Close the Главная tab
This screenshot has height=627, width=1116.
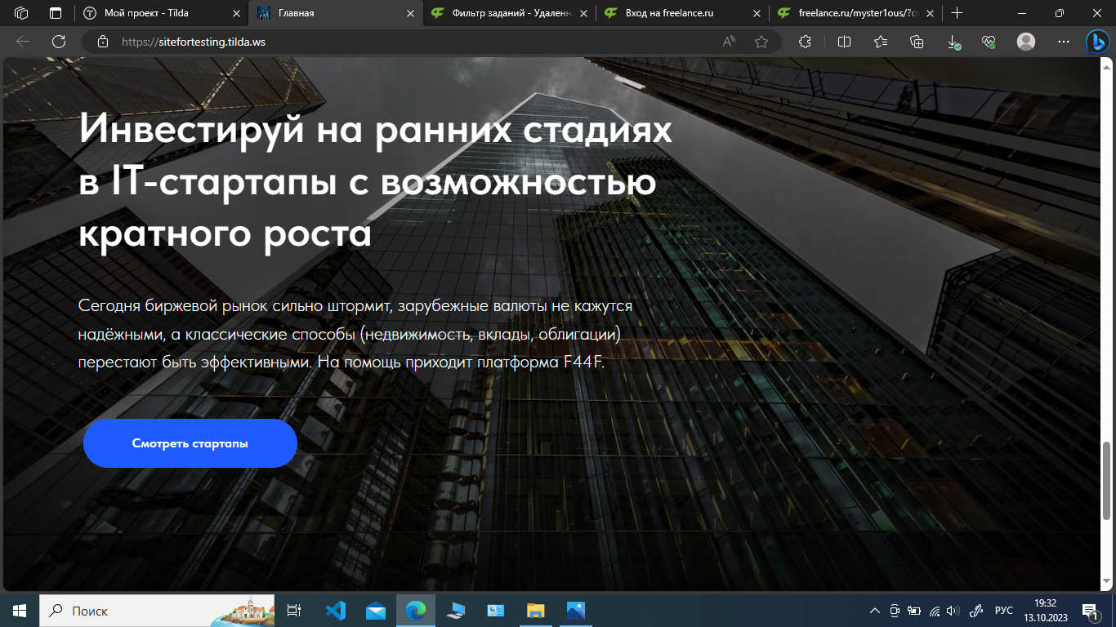point(410,13)
